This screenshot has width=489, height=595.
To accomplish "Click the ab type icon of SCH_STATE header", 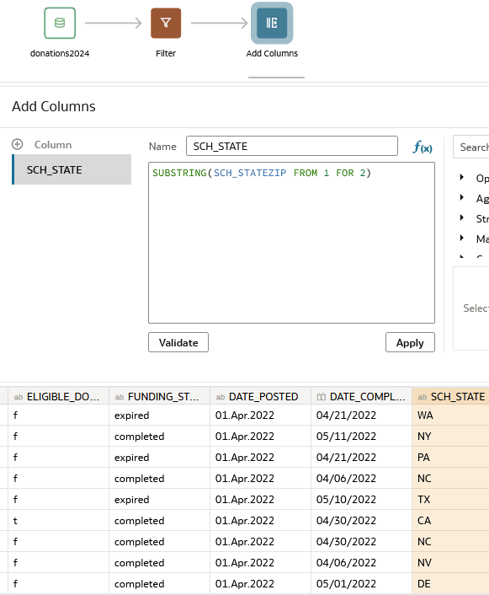I will click(423, 397).
